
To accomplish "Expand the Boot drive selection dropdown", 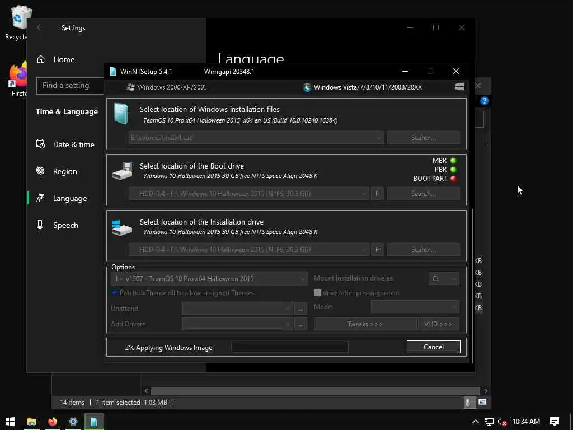I will pyautogui.click(x=364, y=194).
